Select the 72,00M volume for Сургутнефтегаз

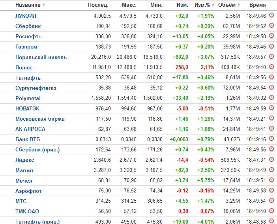pyautogui.click(x=231, y=88)
